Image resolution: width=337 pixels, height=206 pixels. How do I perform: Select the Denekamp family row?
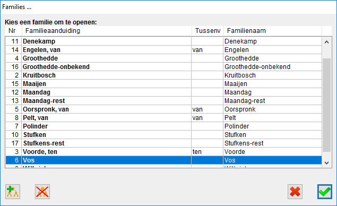[163, 41]
